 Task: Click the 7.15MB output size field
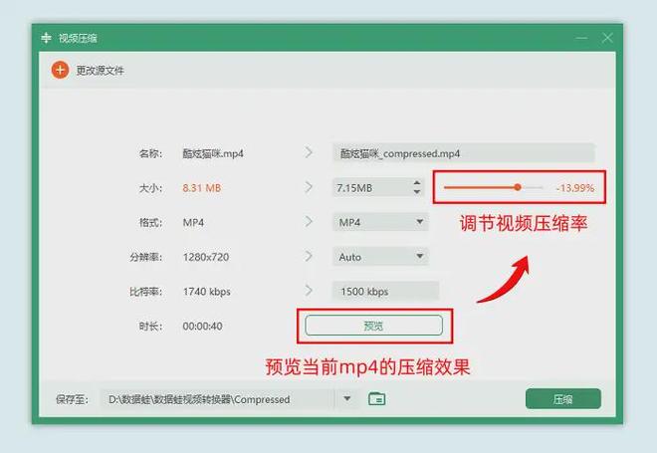pyautogui.click(x=371, y=188)
